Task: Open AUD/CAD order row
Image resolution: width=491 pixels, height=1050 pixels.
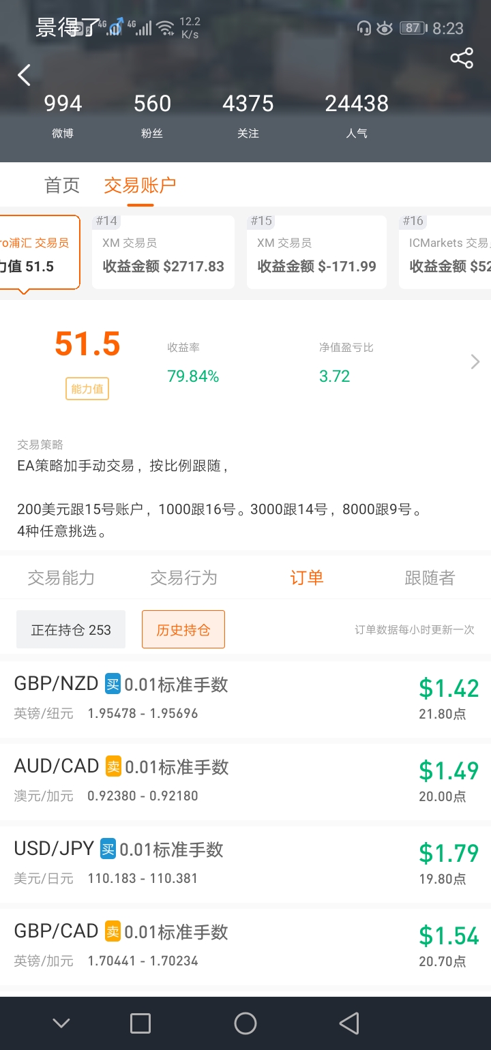Action: (245, 781)
